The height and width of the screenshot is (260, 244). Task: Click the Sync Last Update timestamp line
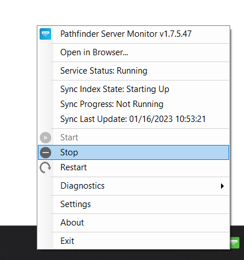[133, 119]
